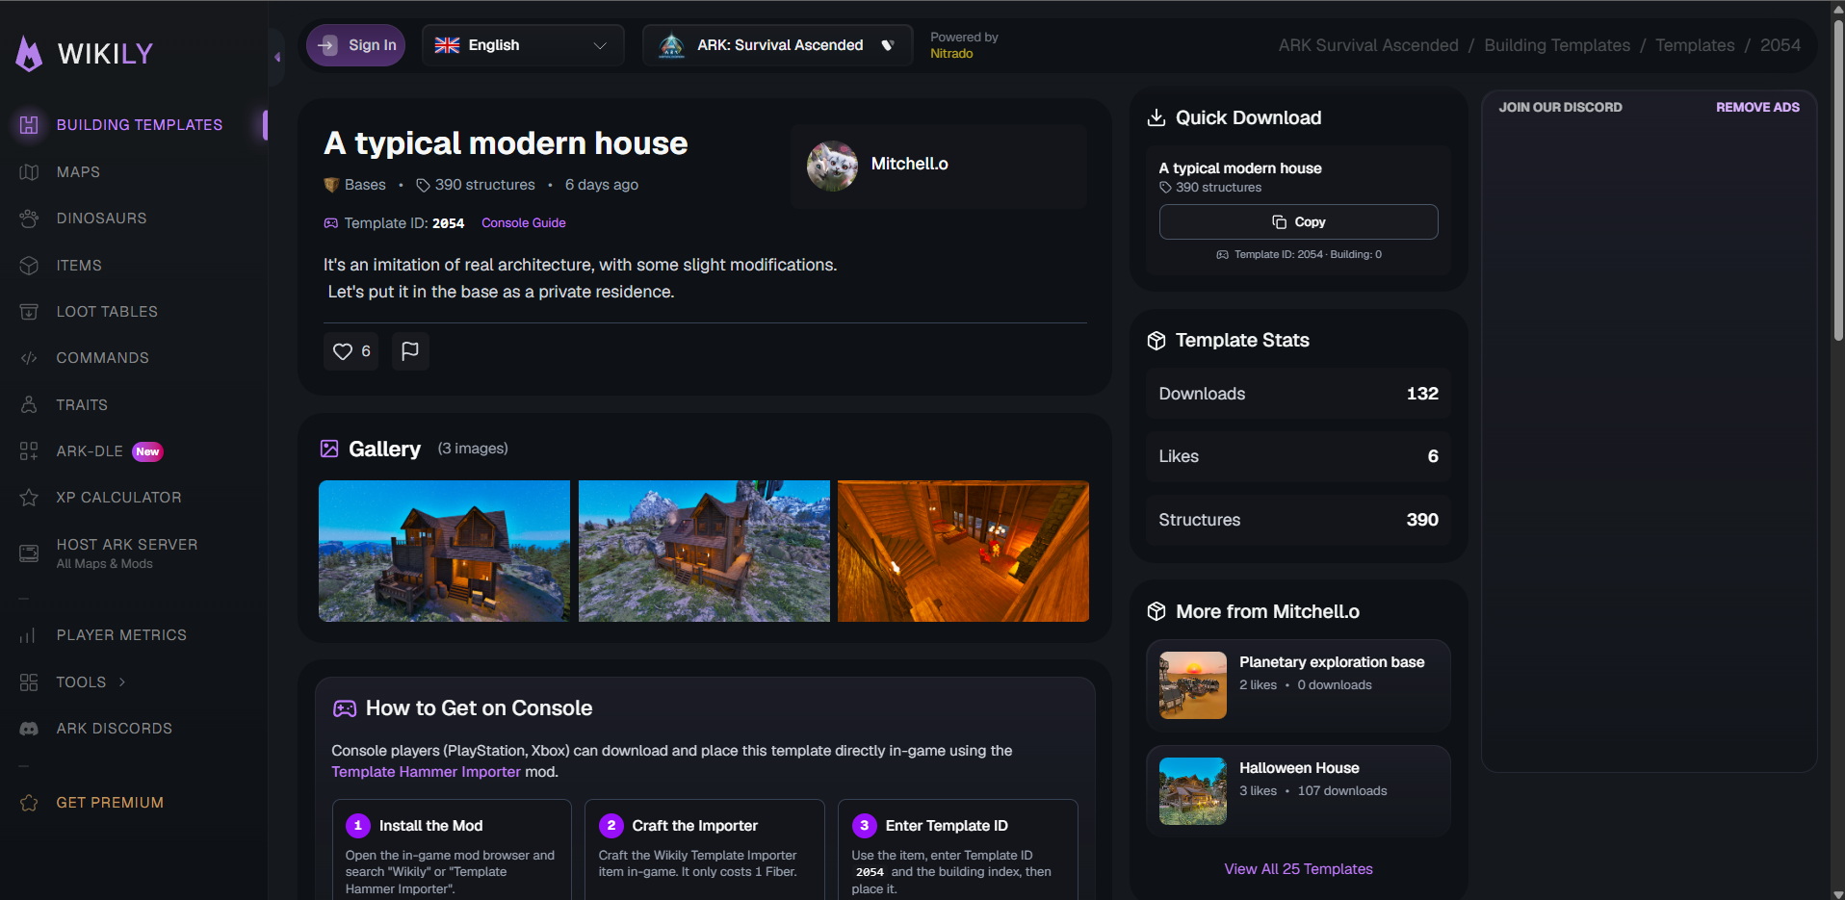Open the Templates breadcrumb link

[1695, 44]
